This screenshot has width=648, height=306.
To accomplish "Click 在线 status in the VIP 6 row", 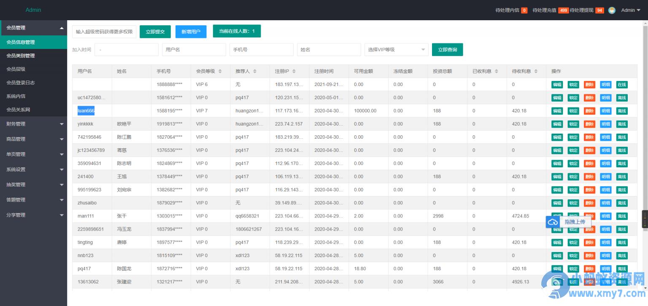I will pyautogui.click(x=622, y=85).
